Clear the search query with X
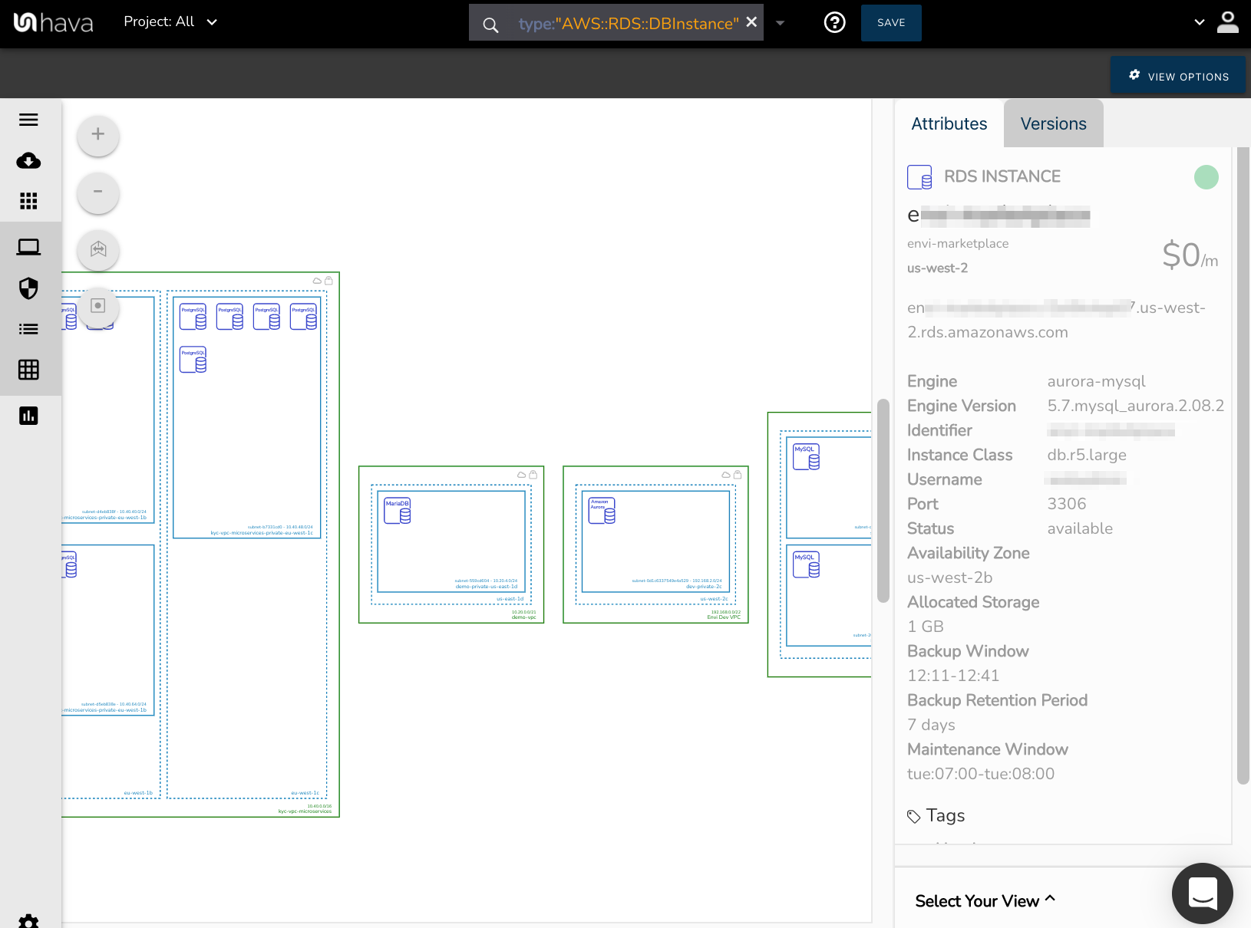1251x928 pixels. [751, 22]
